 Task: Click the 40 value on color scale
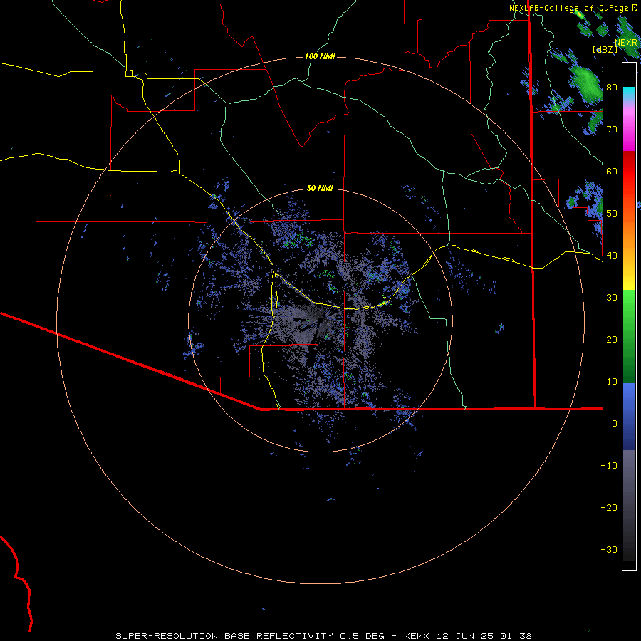click(612, 256)
